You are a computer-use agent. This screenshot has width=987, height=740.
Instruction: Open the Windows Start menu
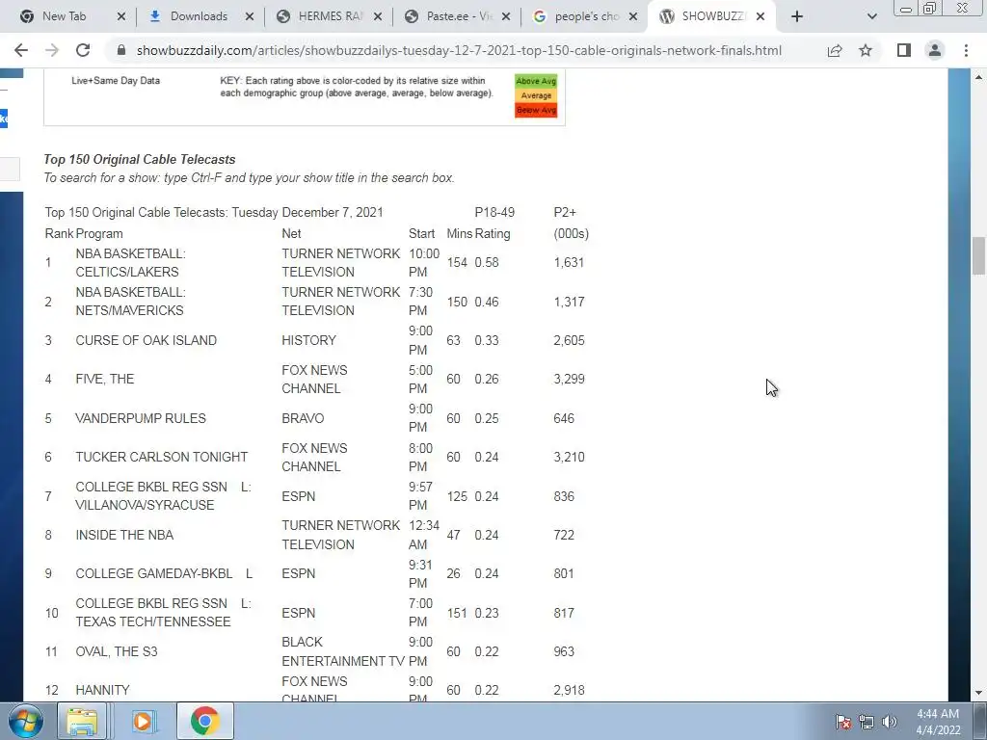coord(26,721)
